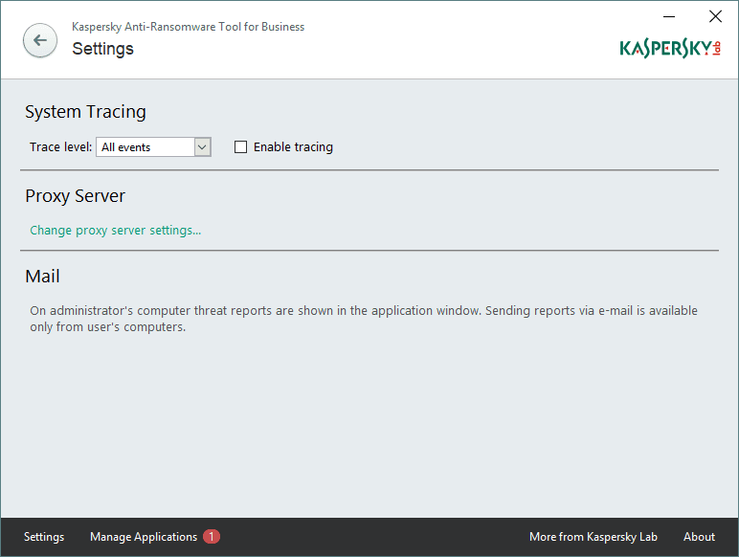The width and height of the screenshot is (739, 557).
Task: Open Settings in the bottom bar
Action: 44,537
